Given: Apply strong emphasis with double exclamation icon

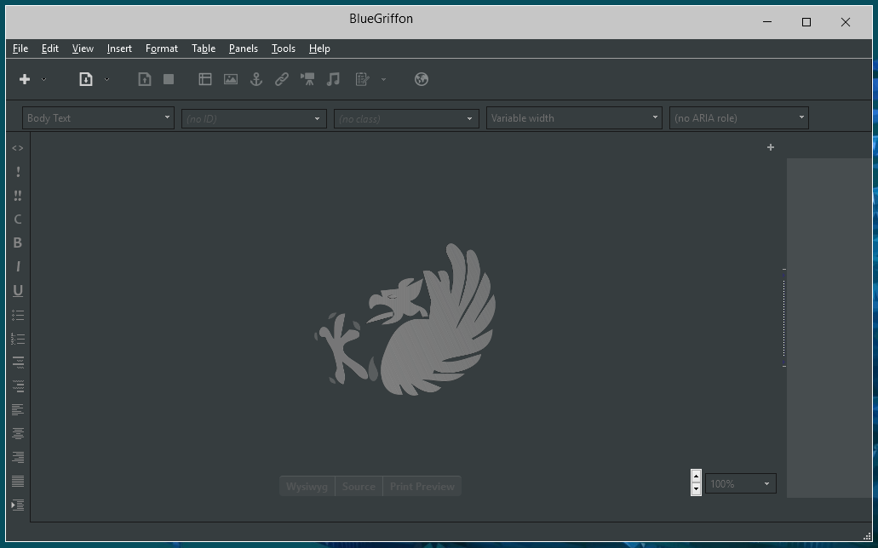Looking at the screenshot, I should pyautogui.click(x=18, y=196).
